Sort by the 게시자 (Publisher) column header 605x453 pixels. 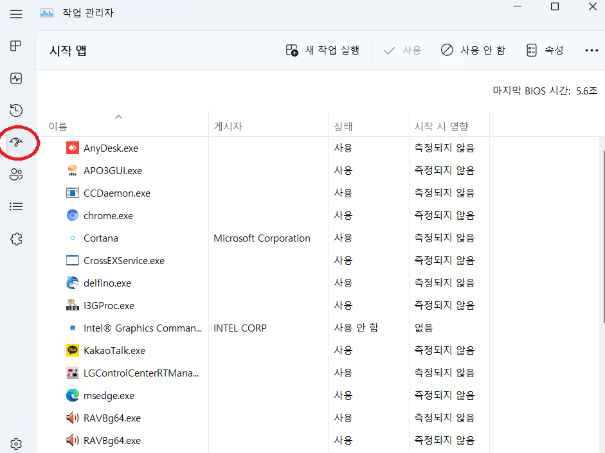[228, 127]
